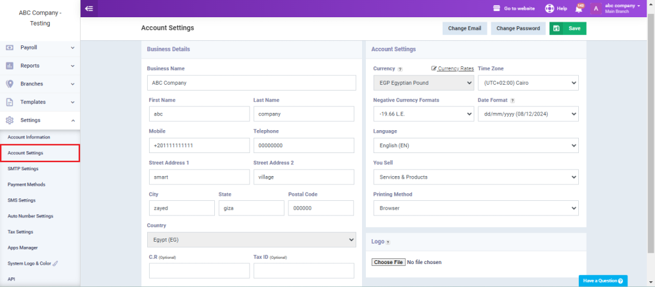This screenshot has height=287, width=655.
Task: Open API settings page
Action: click(11, 279)
